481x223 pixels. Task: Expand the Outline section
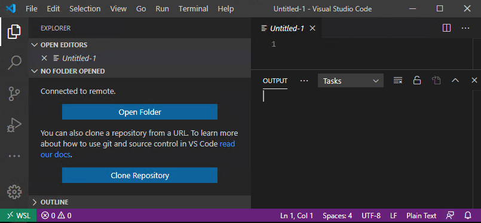click(34, 202)
